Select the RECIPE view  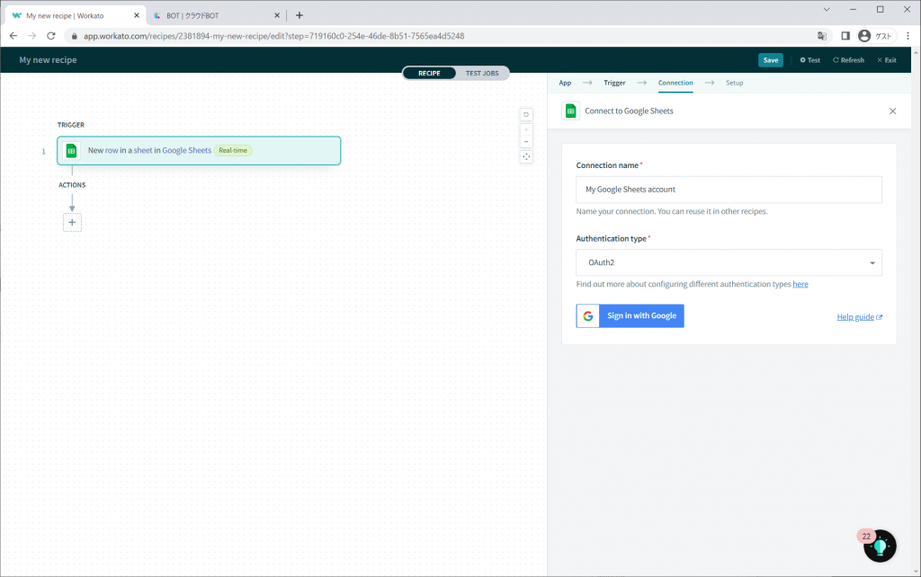(x=429, y=74)
